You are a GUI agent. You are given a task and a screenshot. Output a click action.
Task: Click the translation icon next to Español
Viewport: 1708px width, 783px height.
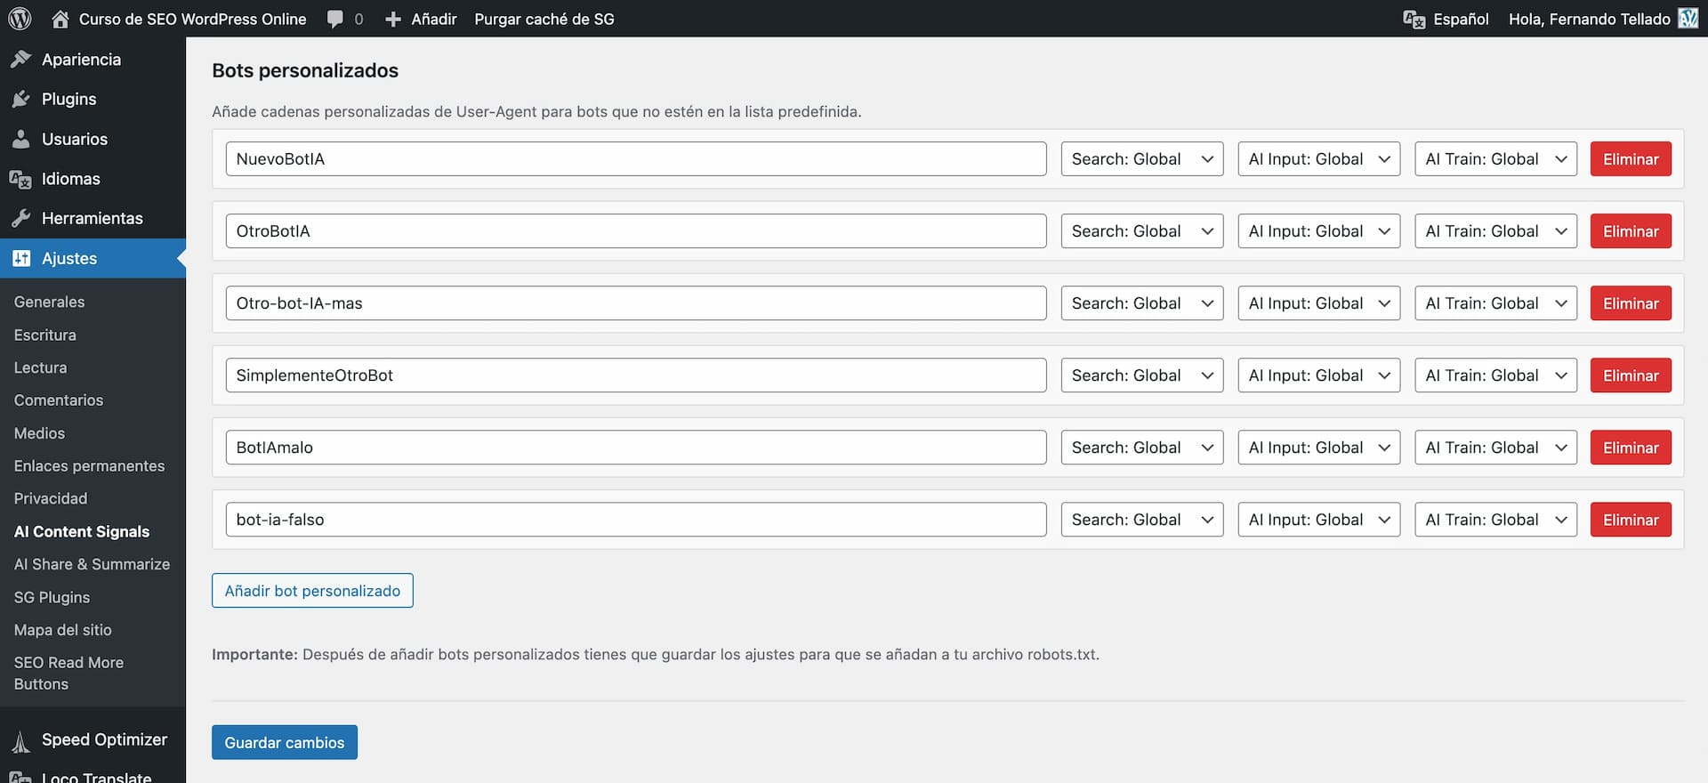pos(1414,19)
